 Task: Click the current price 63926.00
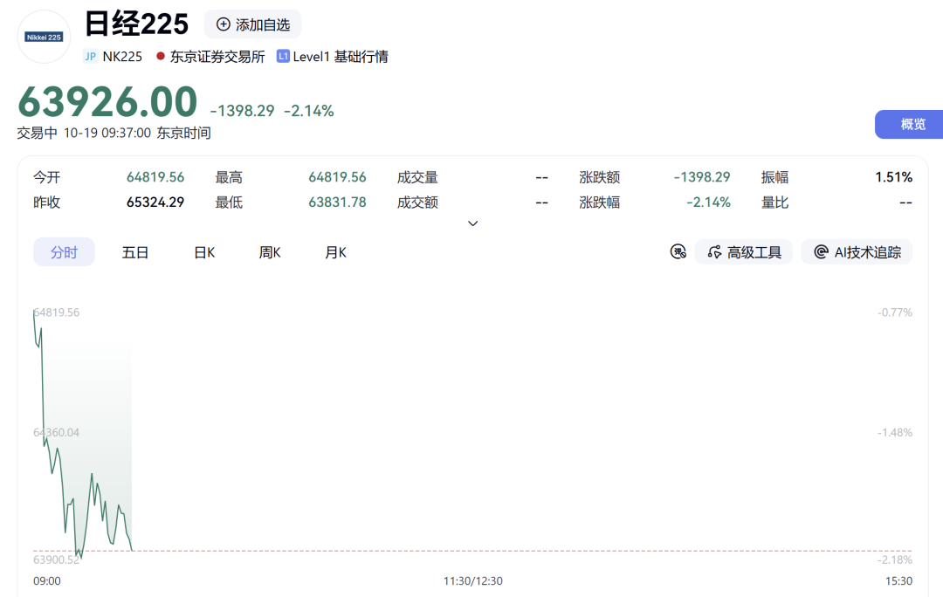(107, 101)
